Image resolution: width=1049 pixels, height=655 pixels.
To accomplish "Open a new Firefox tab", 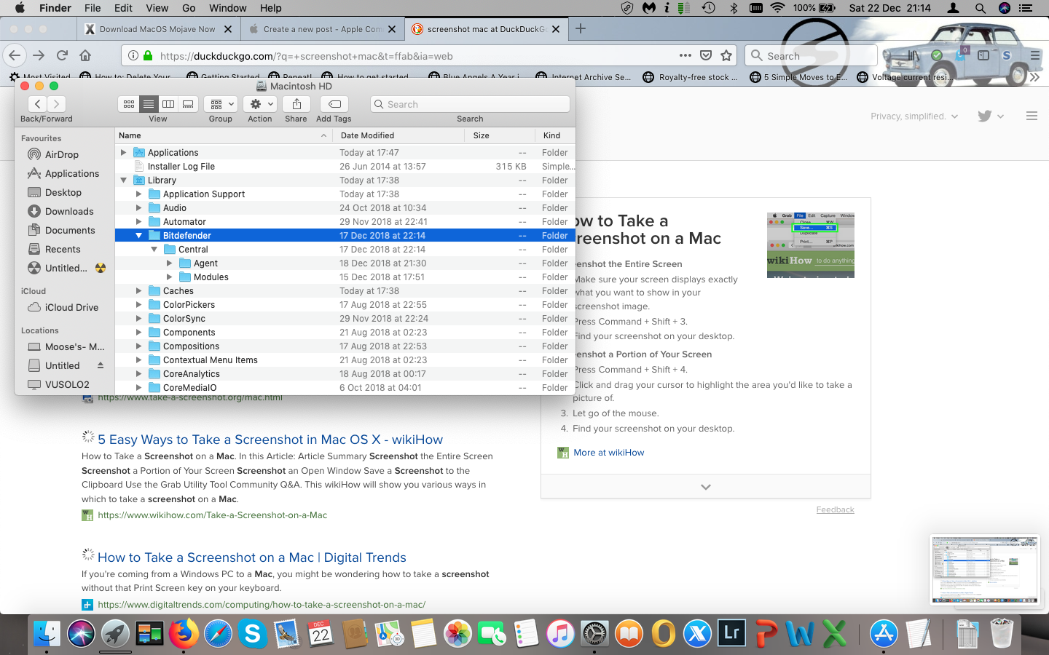I will tap(581, 28).
